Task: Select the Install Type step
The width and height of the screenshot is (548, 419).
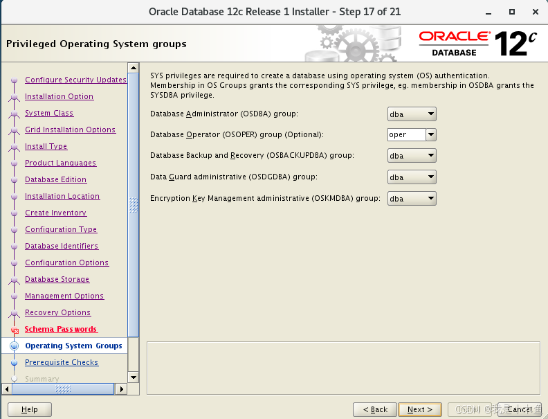Action: click(x=46, y=146)
